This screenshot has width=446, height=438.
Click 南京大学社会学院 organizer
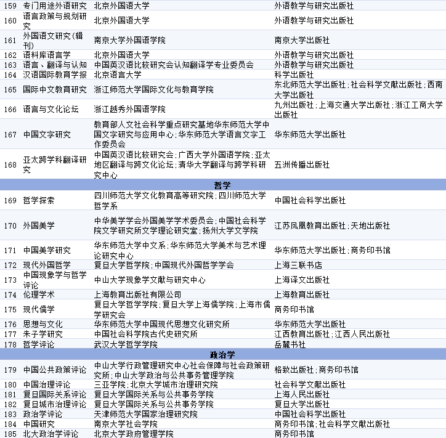tap(126, 424)
